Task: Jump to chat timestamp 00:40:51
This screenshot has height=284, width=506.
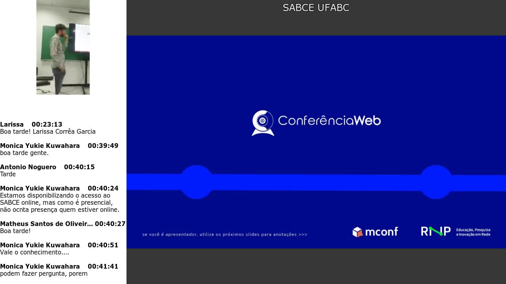Action: 103,245
